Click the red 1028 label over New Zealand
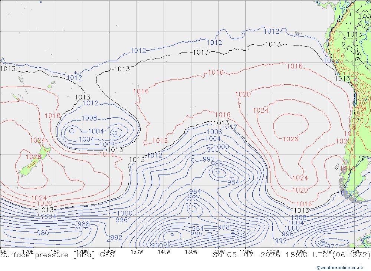 point(34,157)
